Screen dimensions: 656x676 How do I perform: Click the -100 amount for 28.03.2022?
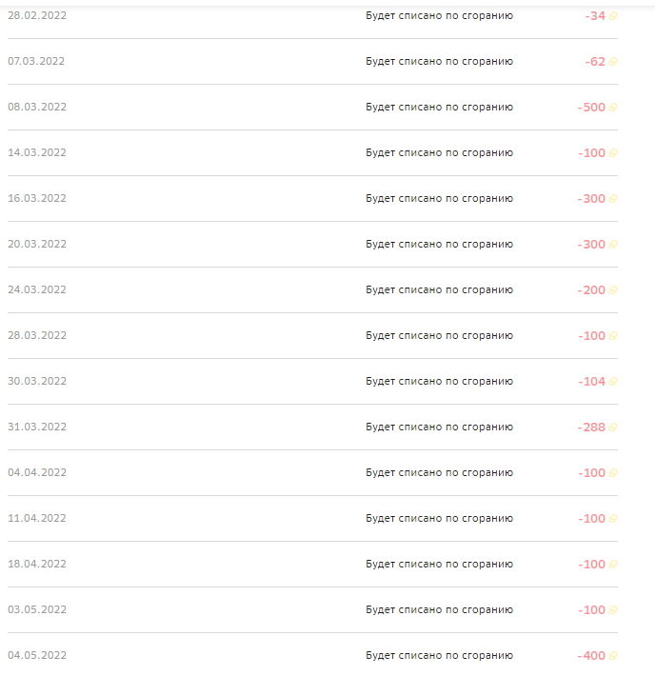592,336
